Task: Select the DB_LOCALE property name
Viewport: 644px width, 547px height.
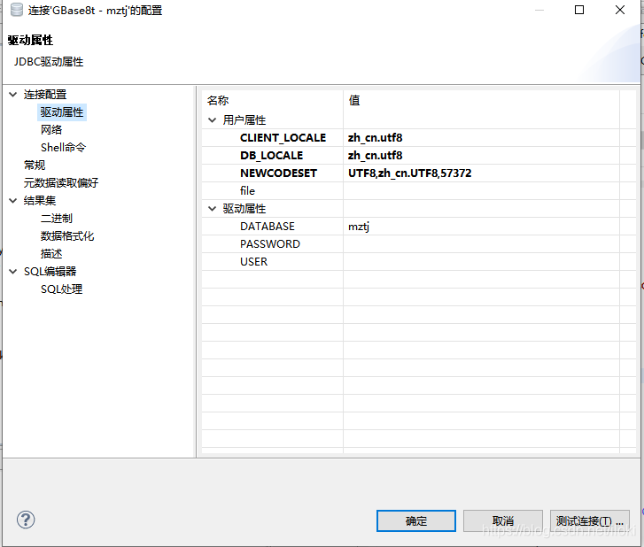Action: click(271, 156)
